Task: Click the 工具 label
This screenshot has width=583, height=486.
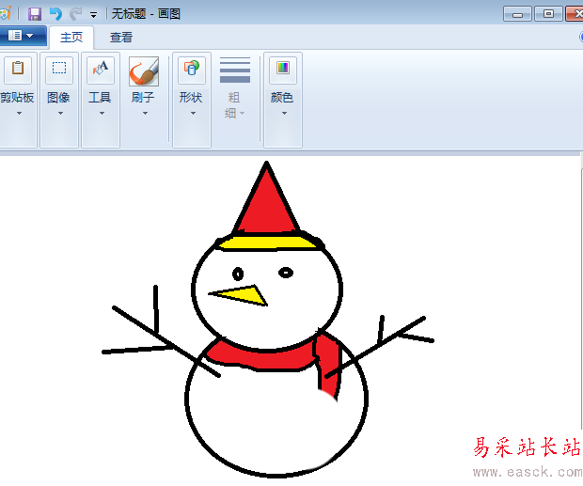Action: click(100, 98)
